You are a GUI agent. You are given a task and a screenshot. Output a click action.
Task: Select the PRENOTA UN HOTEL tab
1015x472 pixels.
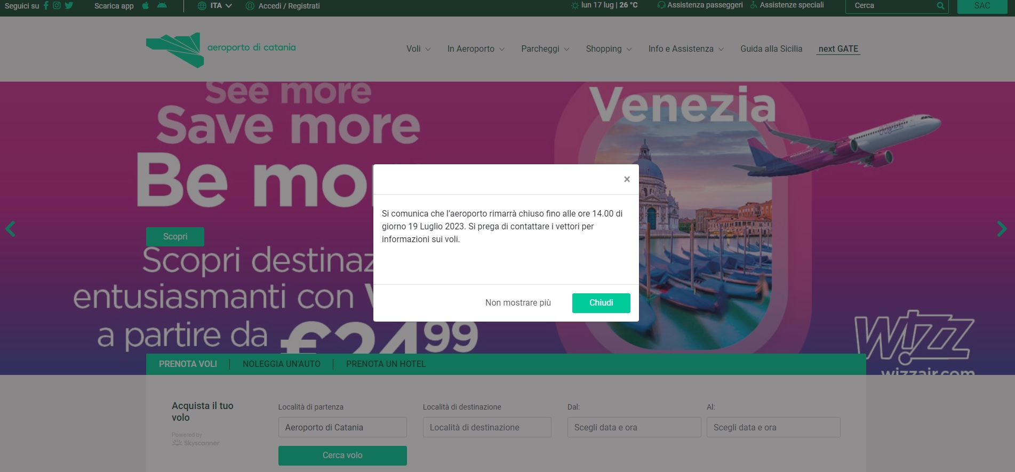coord(386,364)
